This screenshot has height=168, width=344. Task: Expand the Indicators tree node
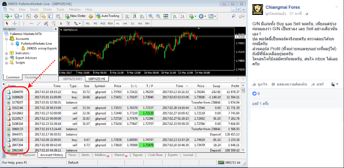click(6, 53)
